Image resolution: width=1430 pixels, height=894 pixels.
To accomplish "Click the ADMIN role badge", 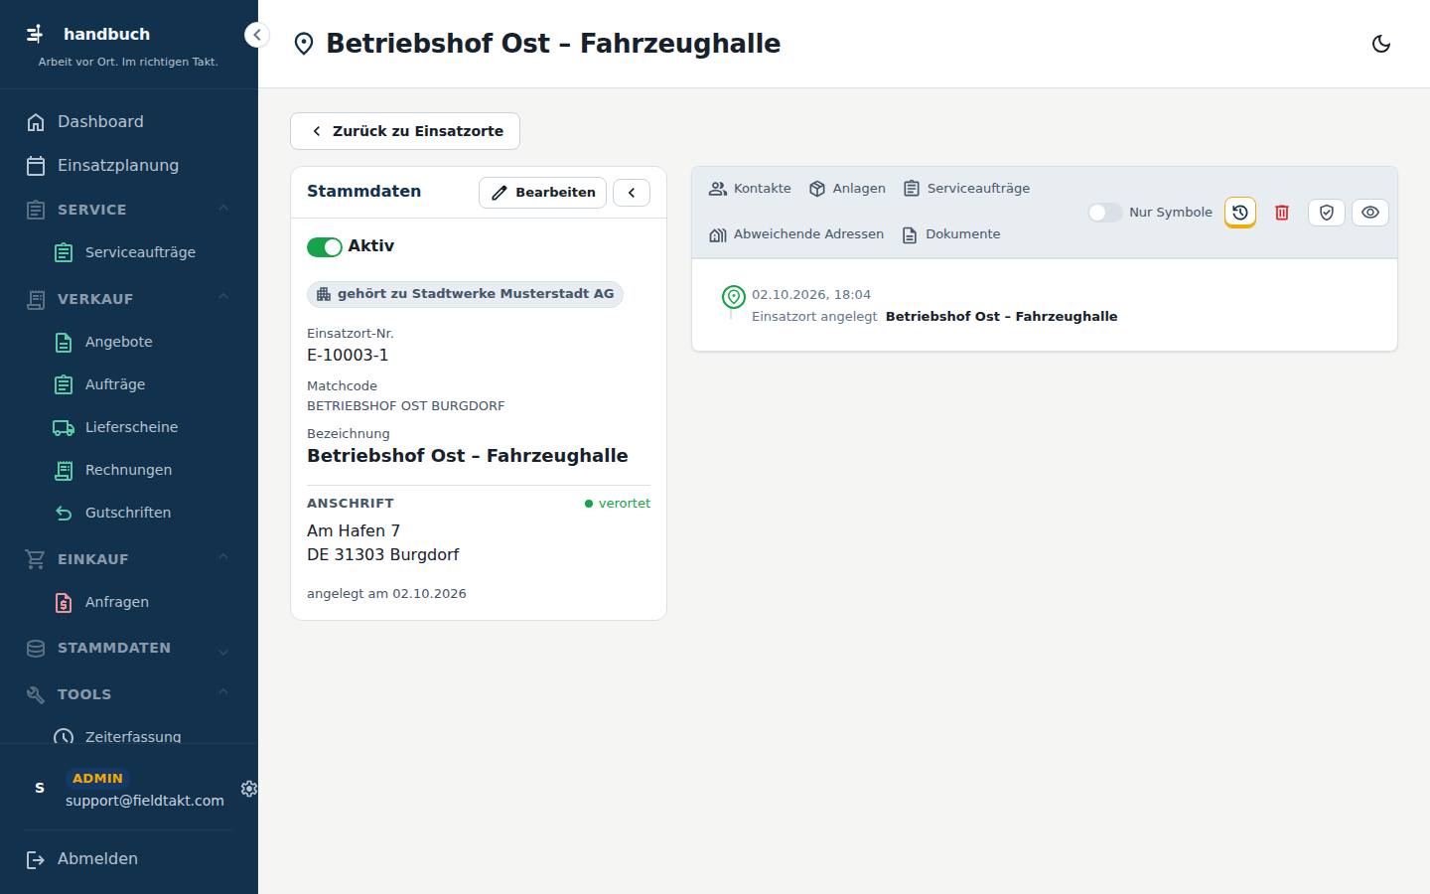I will click(97, 779).
